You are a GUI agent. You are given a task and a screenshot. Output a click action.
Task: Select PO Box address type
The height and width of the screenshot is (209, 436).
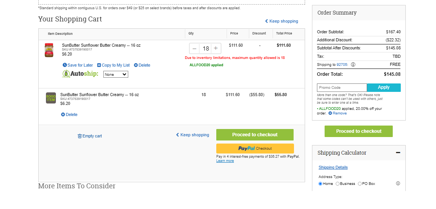click(360, 184)
